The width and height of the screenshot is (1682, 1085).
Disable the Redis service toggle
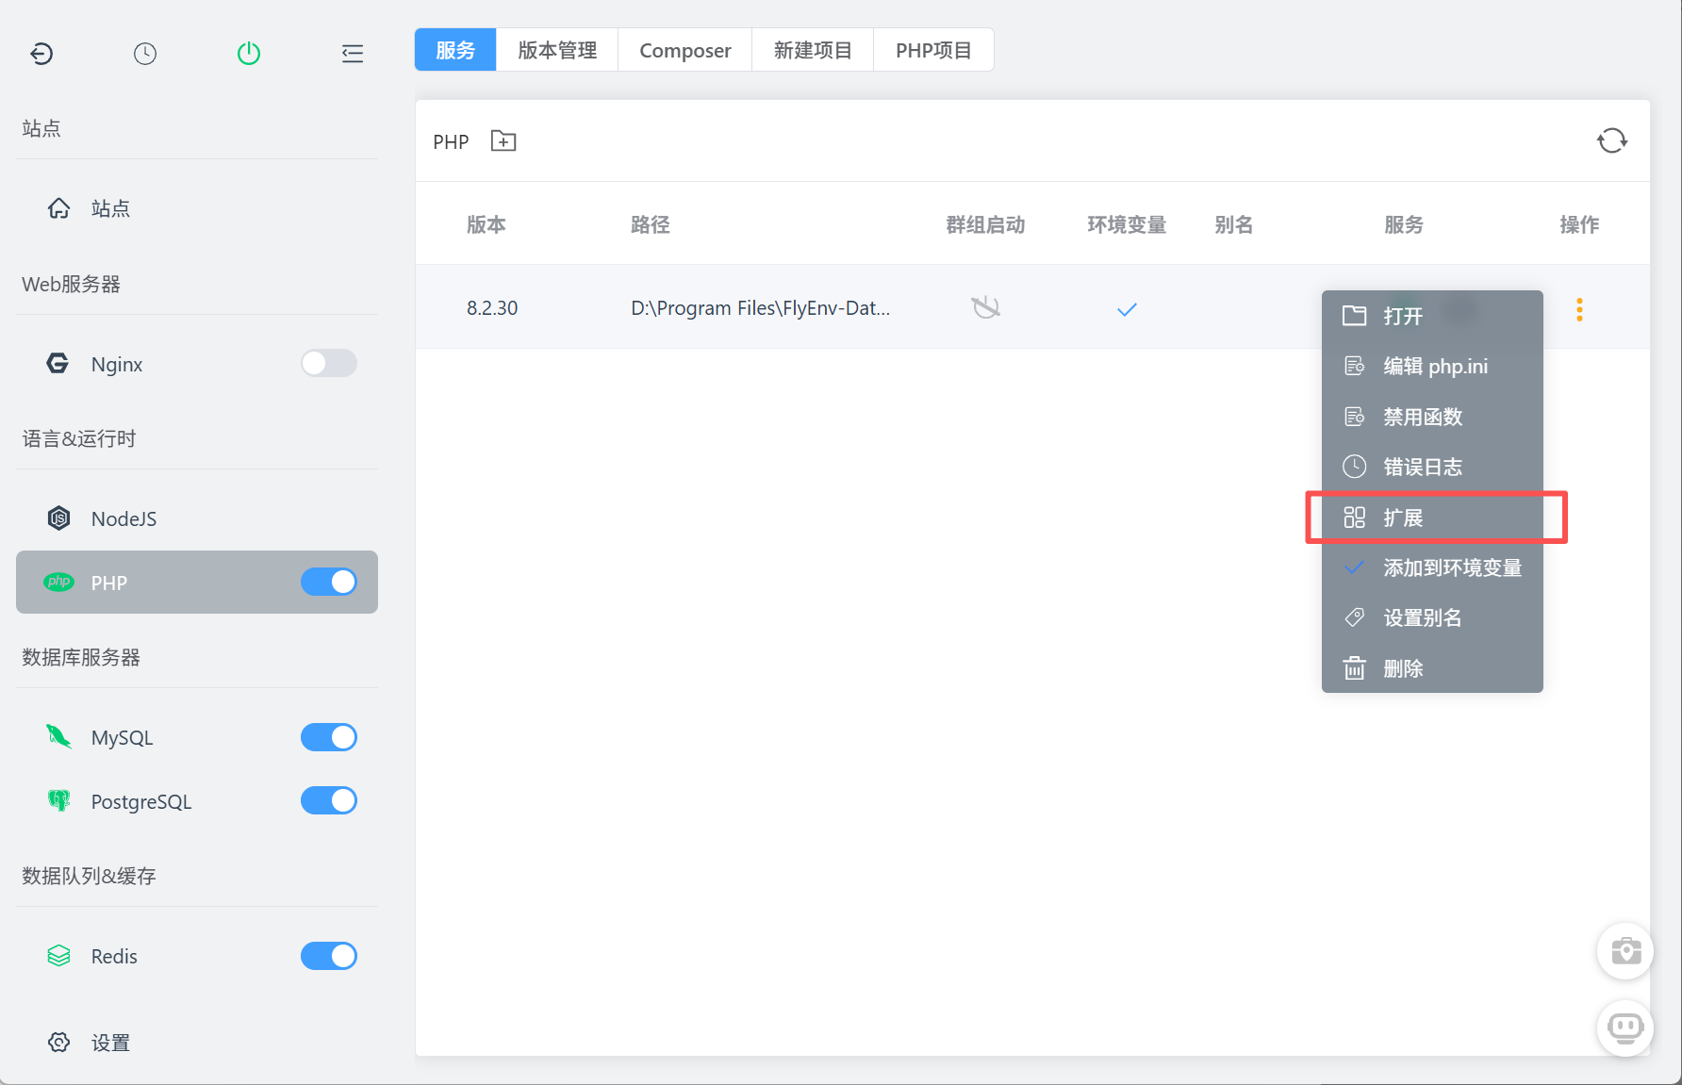point(328,956)
